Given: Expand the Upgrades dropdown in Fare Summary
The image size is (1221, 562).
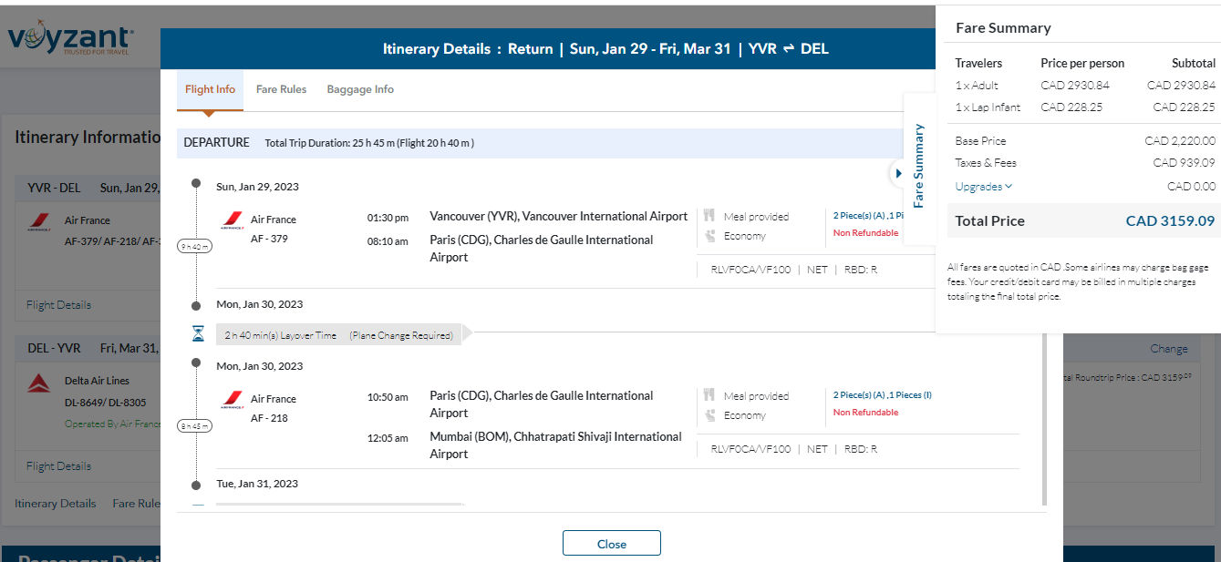Looking at the screenshot, I should click(x=983, y=187).
